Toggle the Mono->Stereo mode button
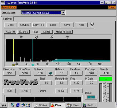117x108 pixels. (63, 32)
